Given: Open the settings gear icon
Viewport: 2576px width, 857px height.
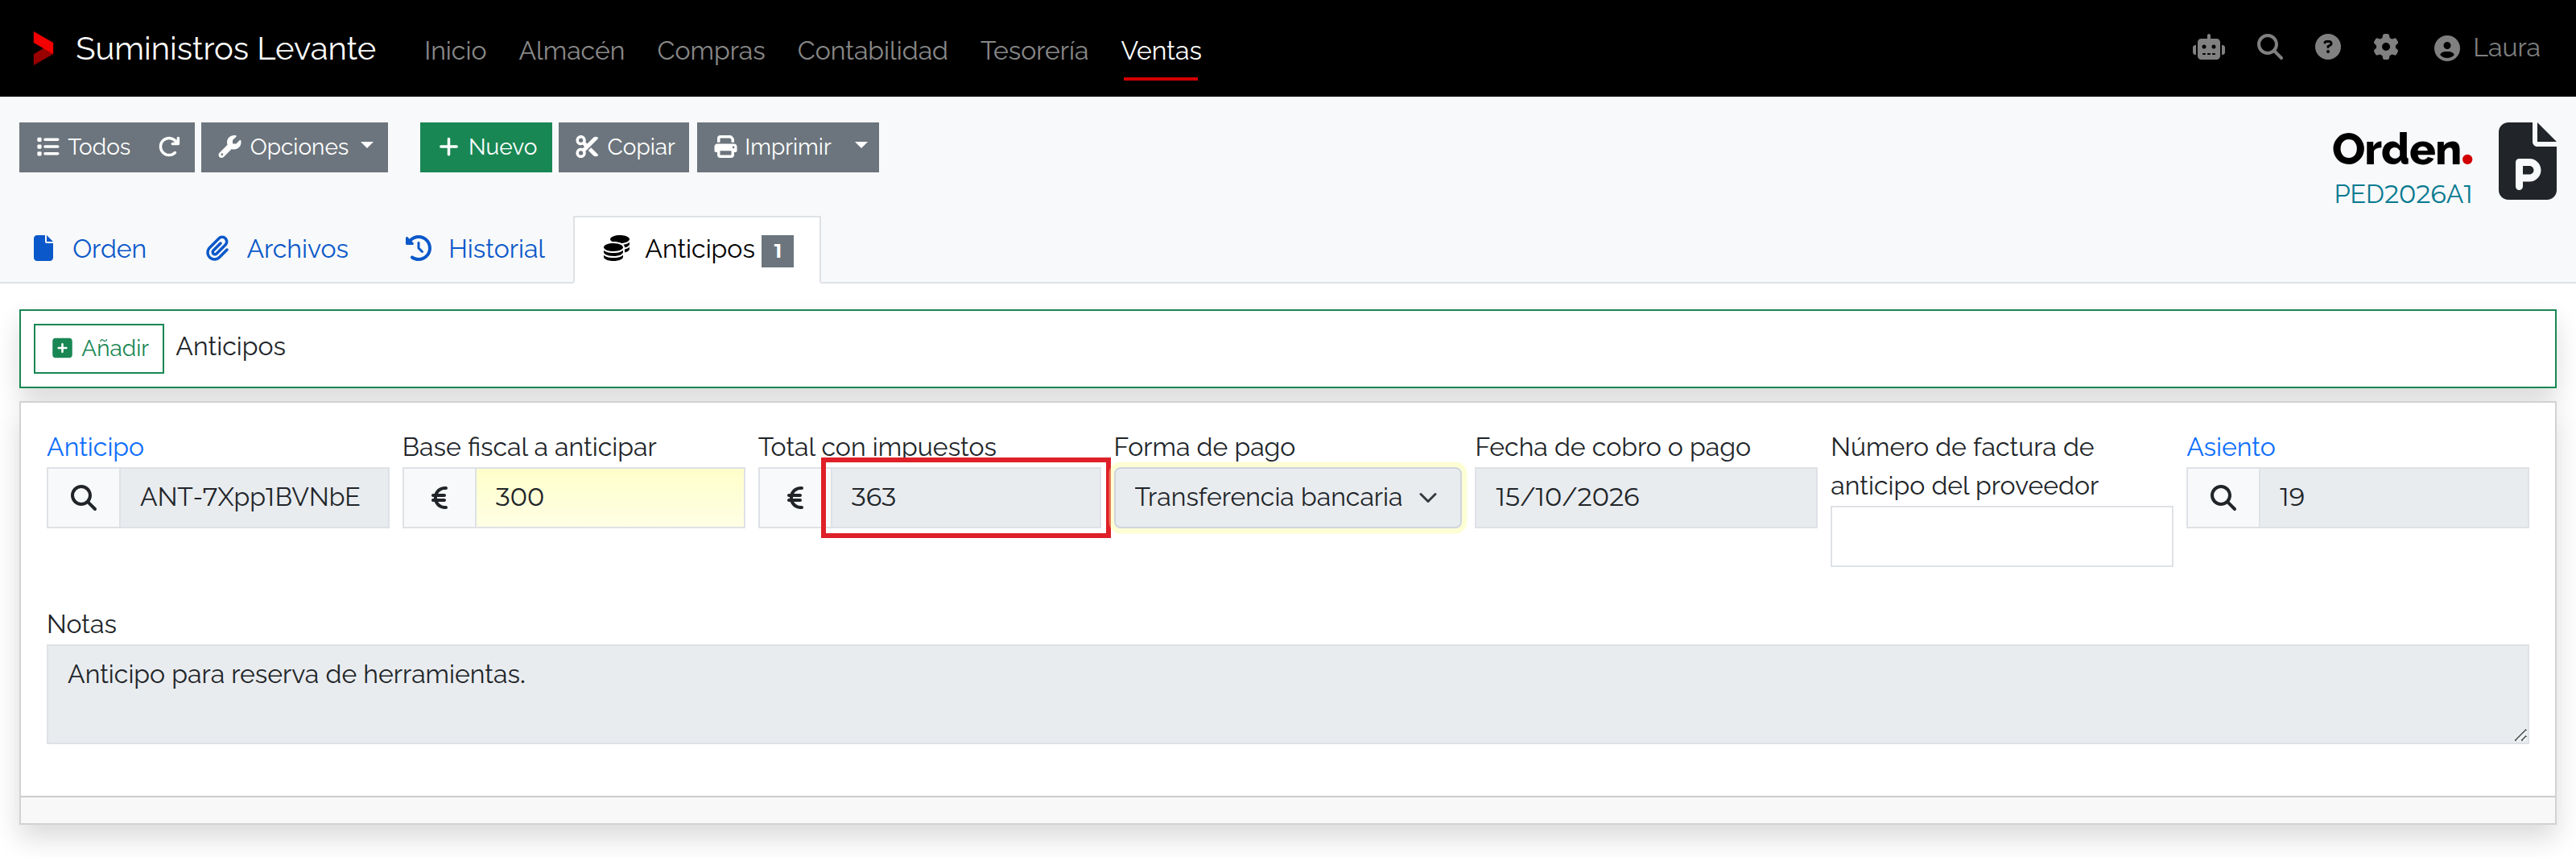Looking at the screenshot, I should [2385, 47].
